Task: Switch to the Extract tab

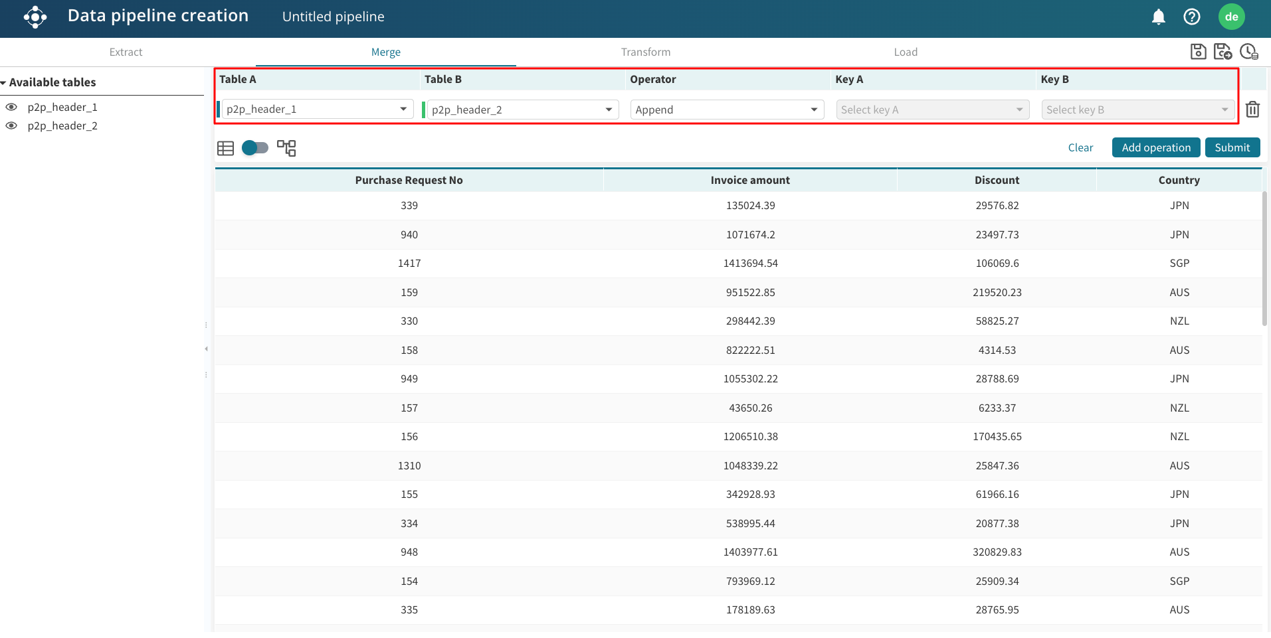Action: pos(126,52)
